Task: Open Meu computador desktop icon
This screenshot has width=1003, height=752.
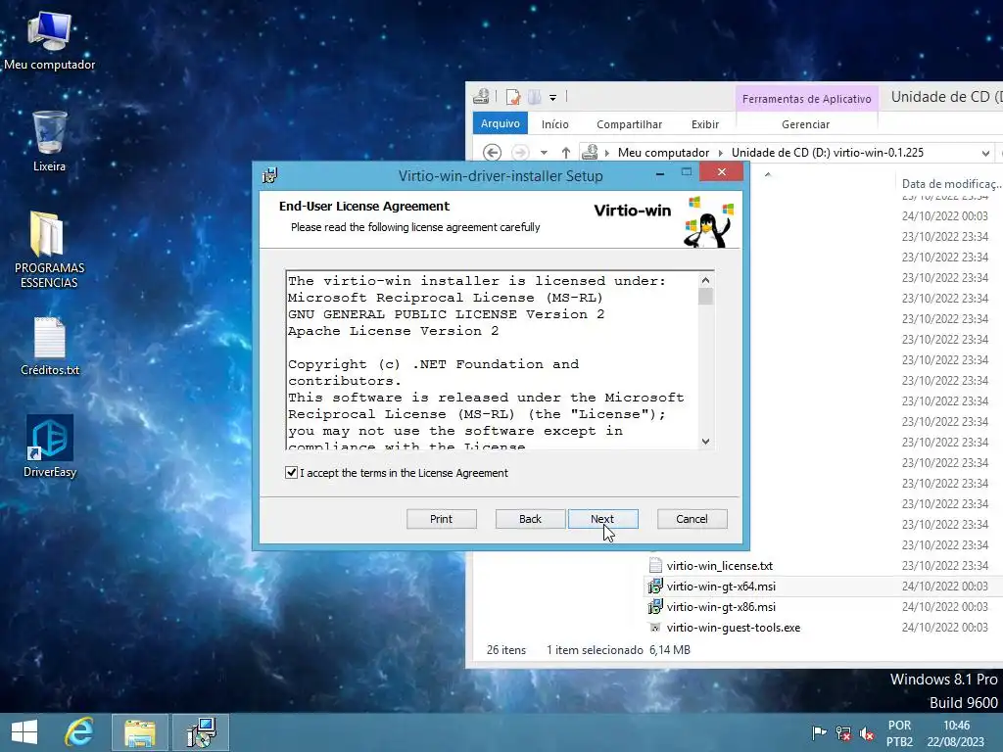Action: [49, 39]
